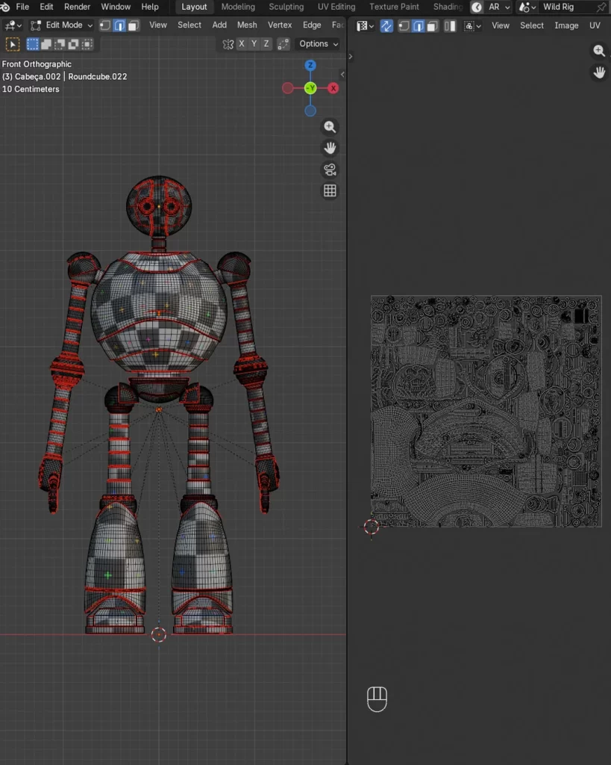Toggle X axis mirror
Image resolution: width=611 pixels, height=765 pixels.
242,44
